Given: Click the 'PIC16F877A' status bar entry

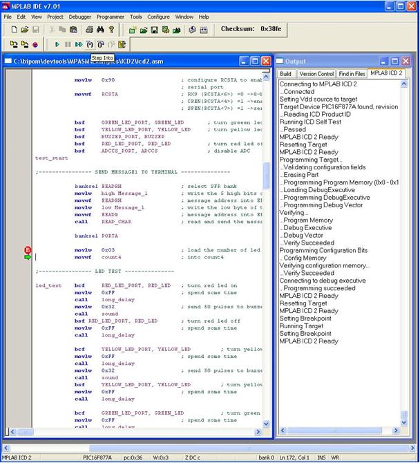Looking at the screenshot, I should pos(97,457).
